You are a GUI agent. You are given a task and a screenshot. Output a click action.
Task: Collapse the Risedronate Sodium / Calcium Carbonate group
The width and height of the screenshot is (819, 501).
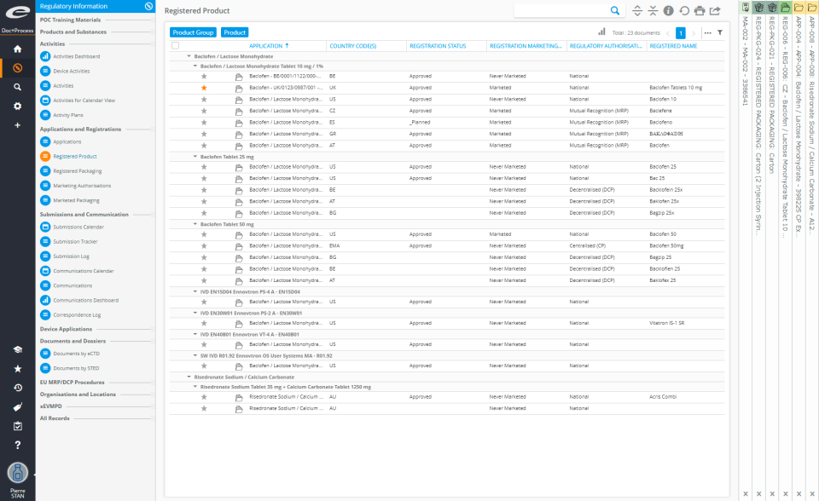point(187,376)
